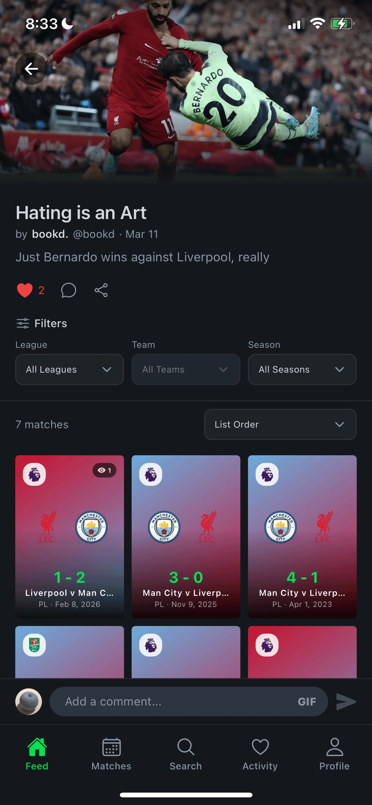Open the Activity heart tab
The width and height of the screenshot is (372, 805).
260,754
